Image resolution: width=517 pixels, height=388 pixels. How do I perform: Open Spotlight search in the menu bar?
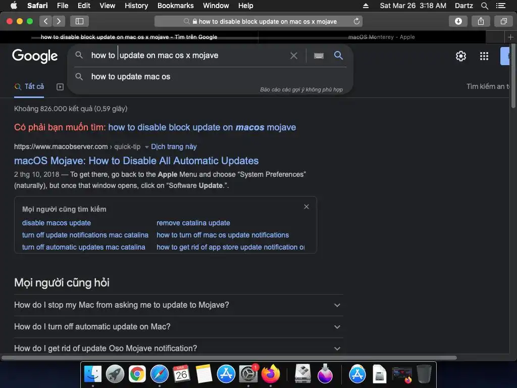pos(484,6)
